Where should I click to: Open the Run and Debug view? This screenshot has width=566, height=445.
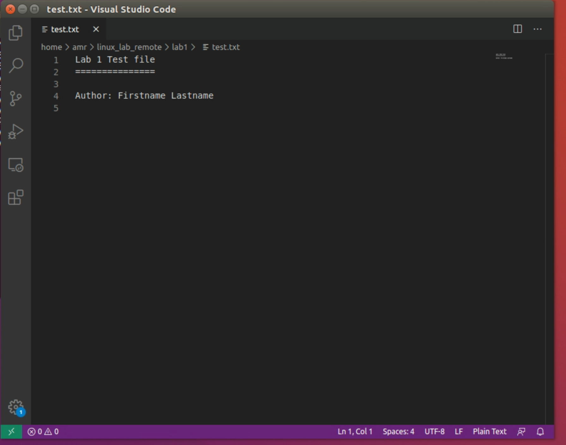(15, 131)
